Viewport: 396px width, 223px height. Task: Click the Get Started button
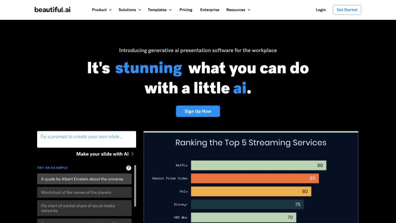coord(347,10)
